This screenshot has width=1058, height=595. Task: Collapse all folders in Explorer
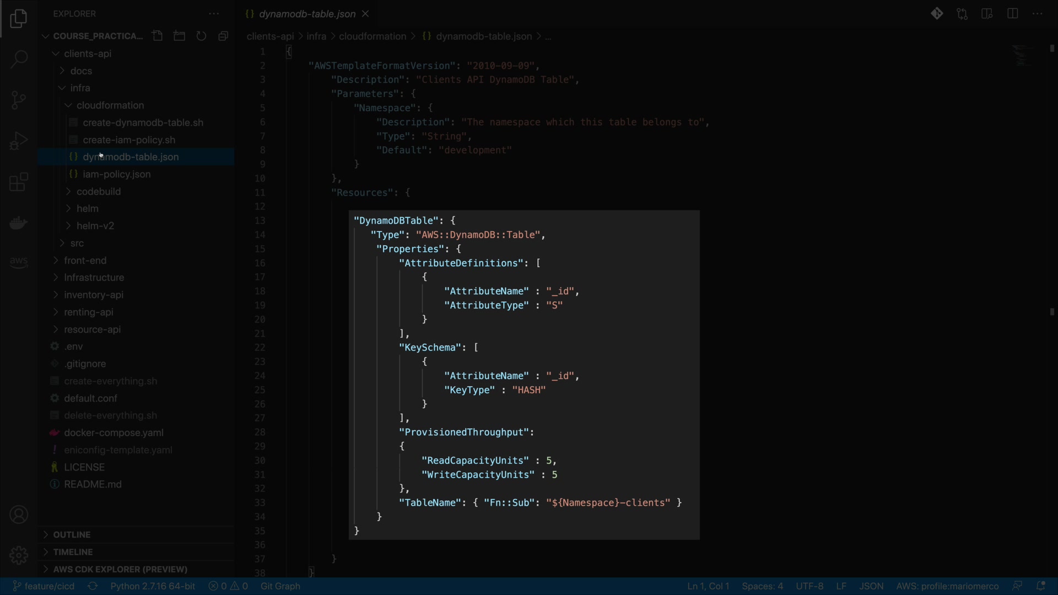pyautogui.click(x=223, y=36)
